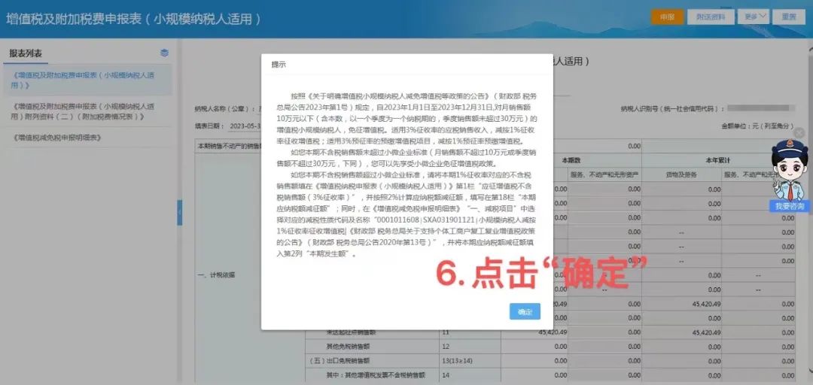The image size is (813, 385).
Task: Click the redacted taxpayer ID value
Action: pos(760,108)
